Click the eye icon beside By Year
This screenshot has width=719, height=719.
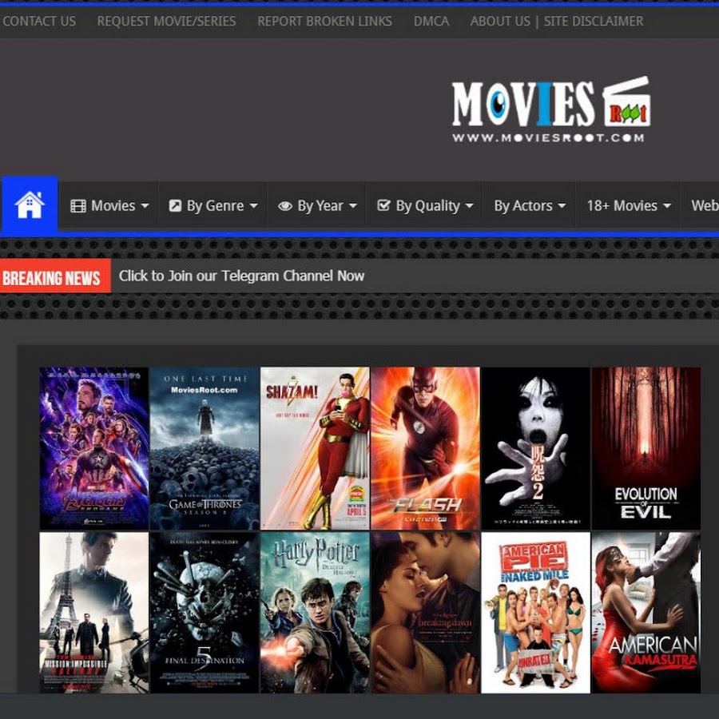pos(284,206)
